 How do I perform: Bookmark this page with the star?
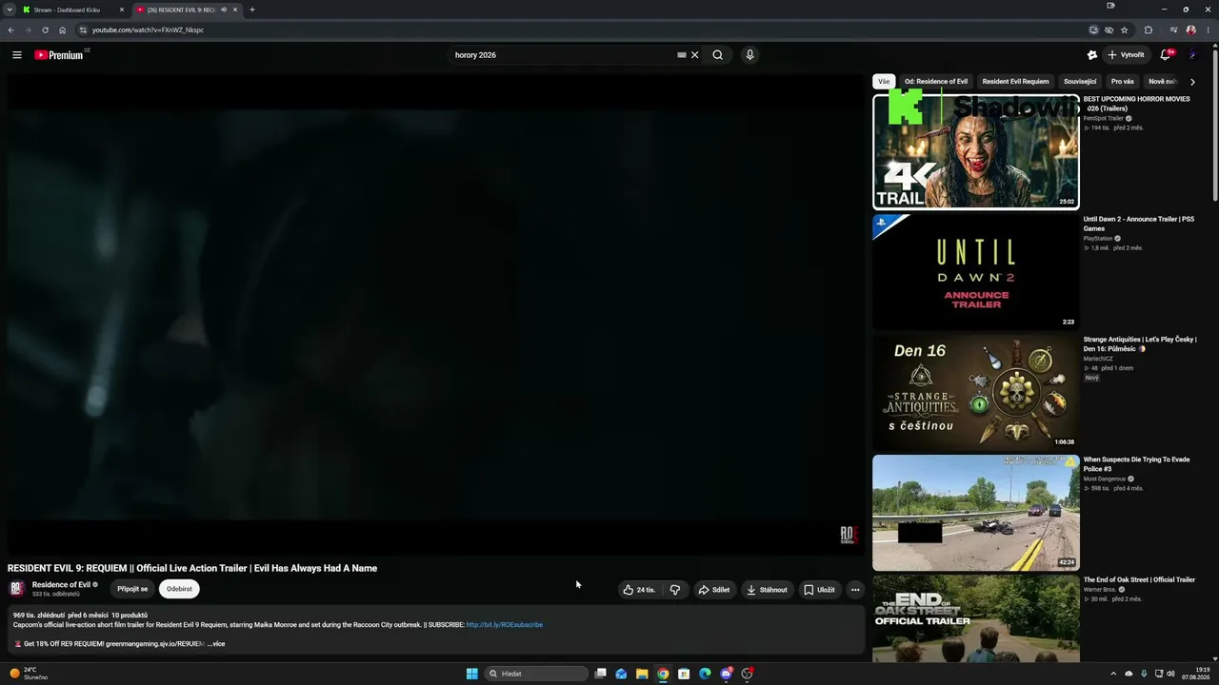[1125, 29]
